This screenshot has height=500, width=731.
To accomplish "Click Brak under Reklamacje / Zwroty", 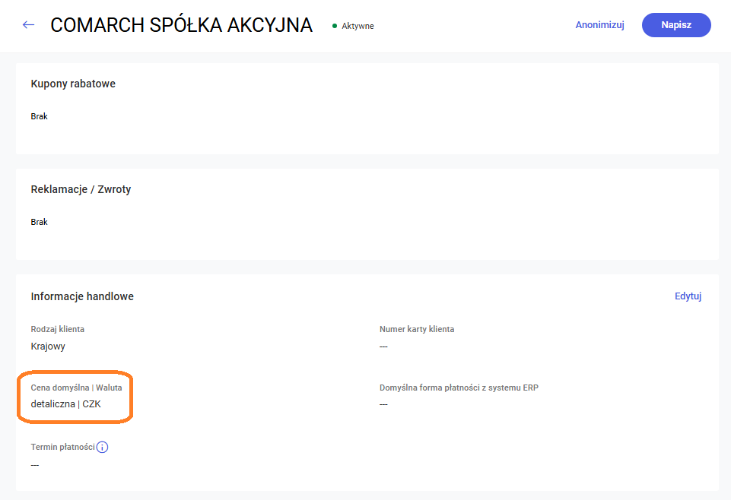I will [x=40, y=222].
